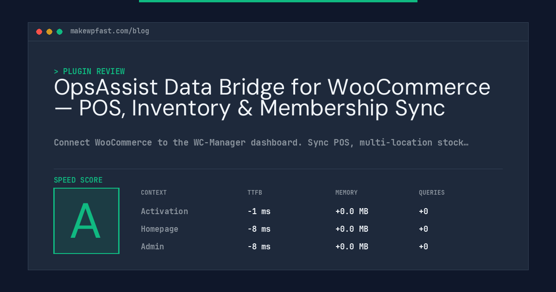Select the '> PLUGIN REVIEW' label
The width and height of the screenshot is (556, 292).
[89, 71]
